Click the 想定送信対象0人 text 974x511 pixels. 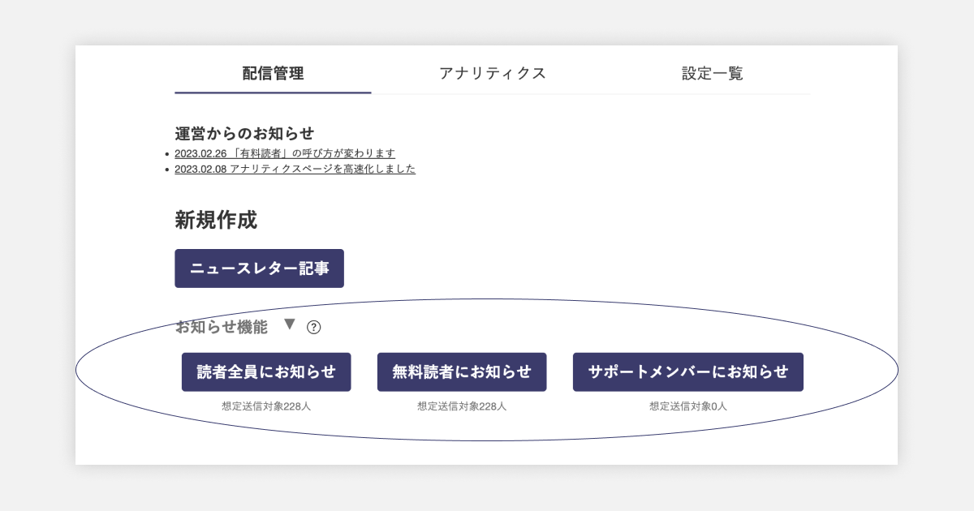click(688, 406)
